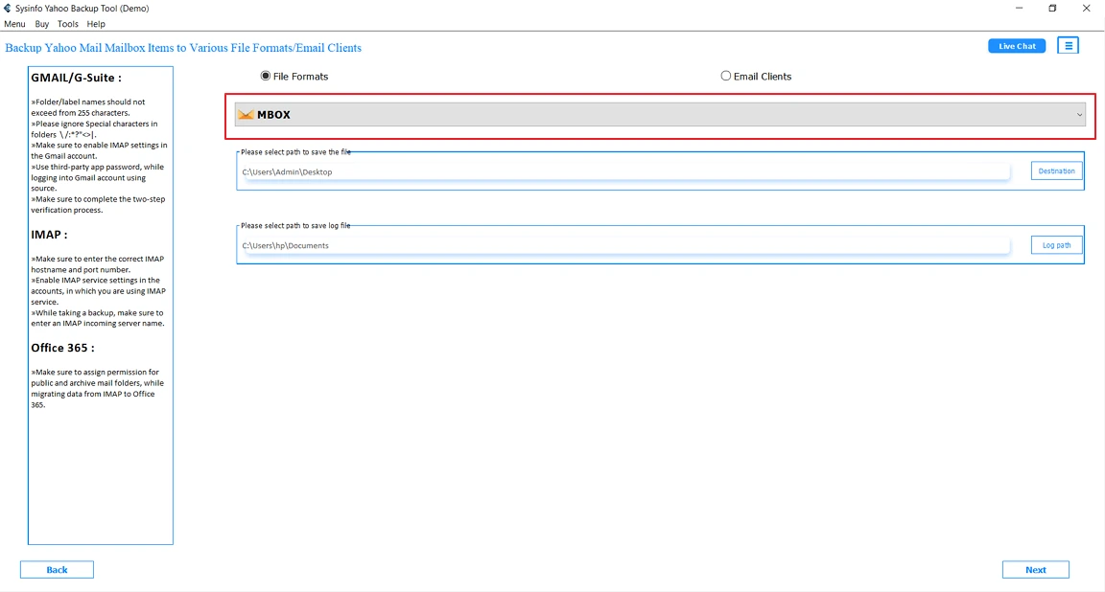Go to previous step with Back
The image size is (1105, 592).
click(x=58, y=569)
